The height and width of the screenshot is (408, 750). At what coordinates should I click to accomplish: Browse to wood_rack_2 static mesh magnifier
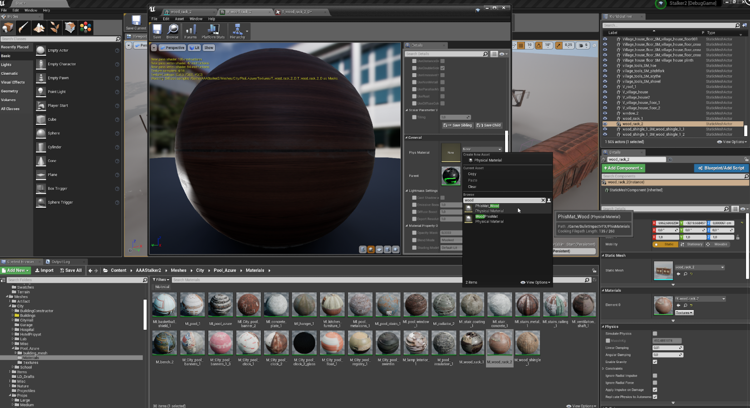point(685,274)
